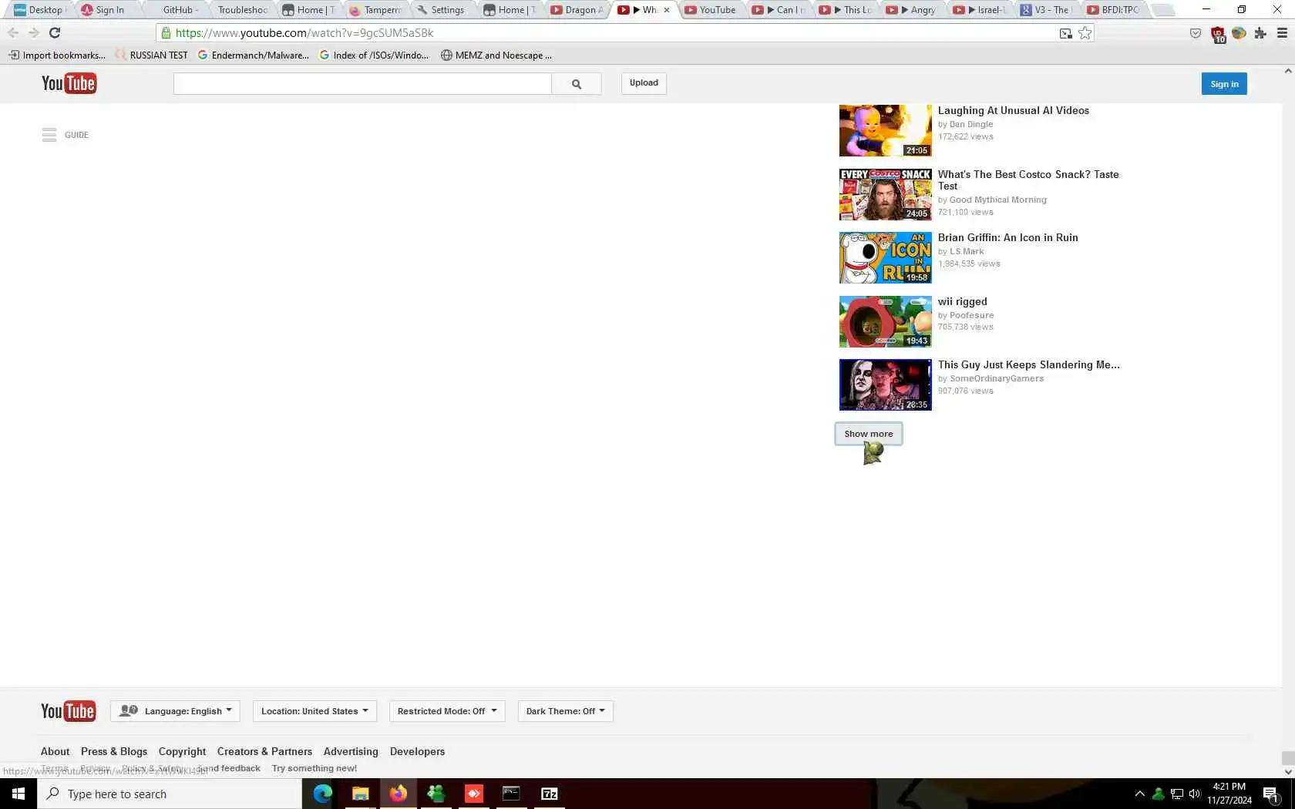Open the Copyright footer link
This screenshot has width=1295, height=809.
point(182,751)
